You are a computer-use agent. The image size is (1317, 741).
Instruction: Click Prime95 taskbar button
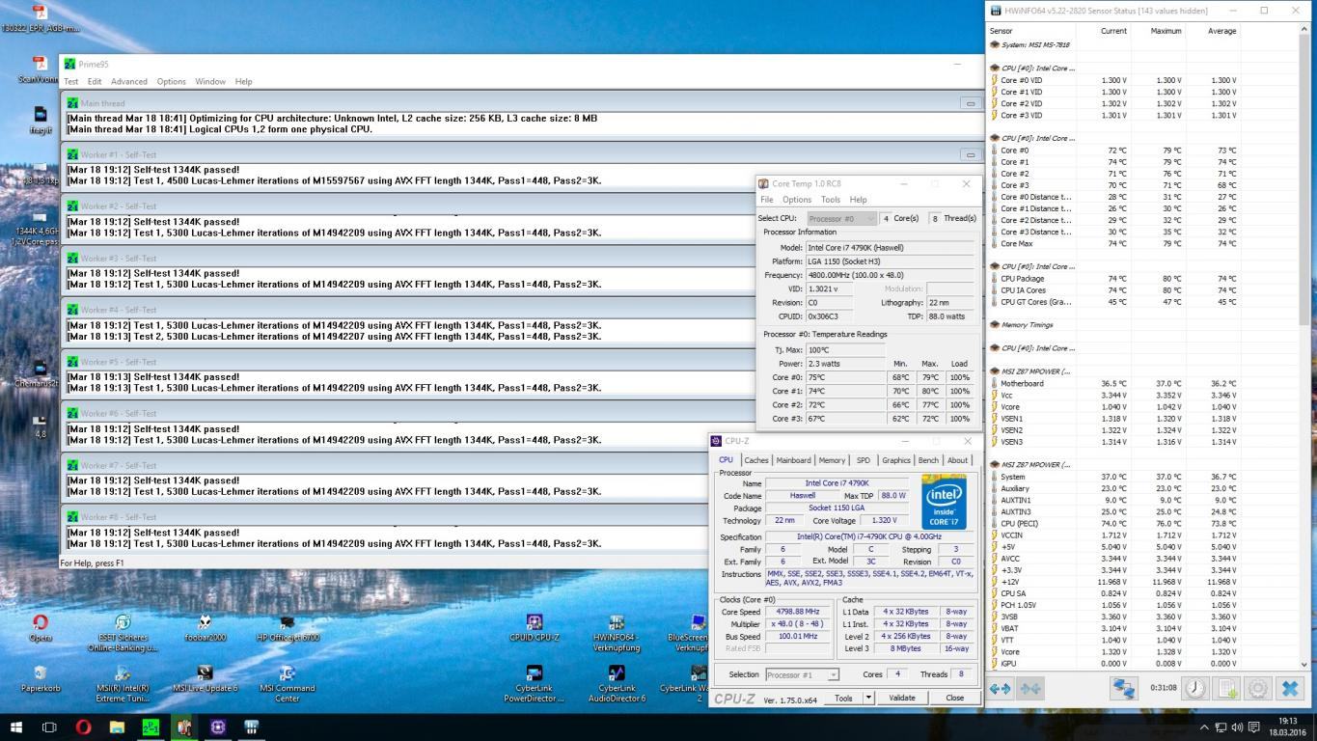pos(151,727)
